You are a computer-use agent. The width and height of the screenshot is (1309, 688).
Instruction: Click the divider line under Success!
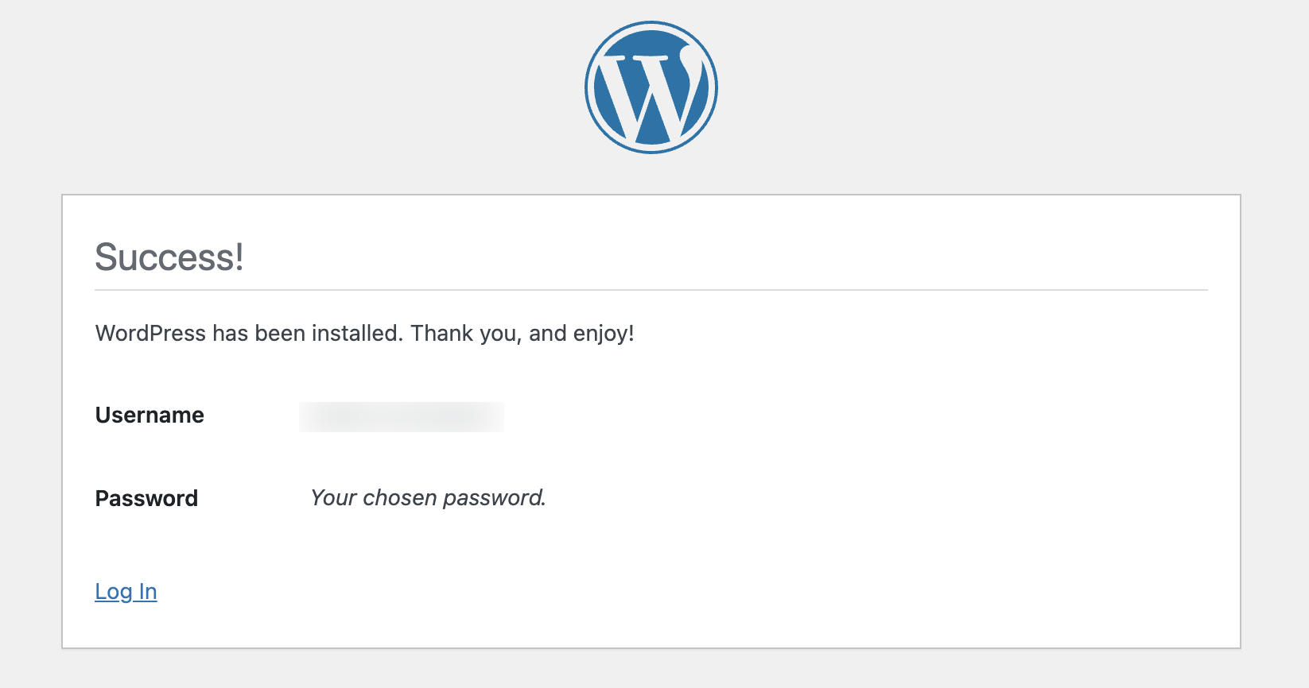click(651, 288)
